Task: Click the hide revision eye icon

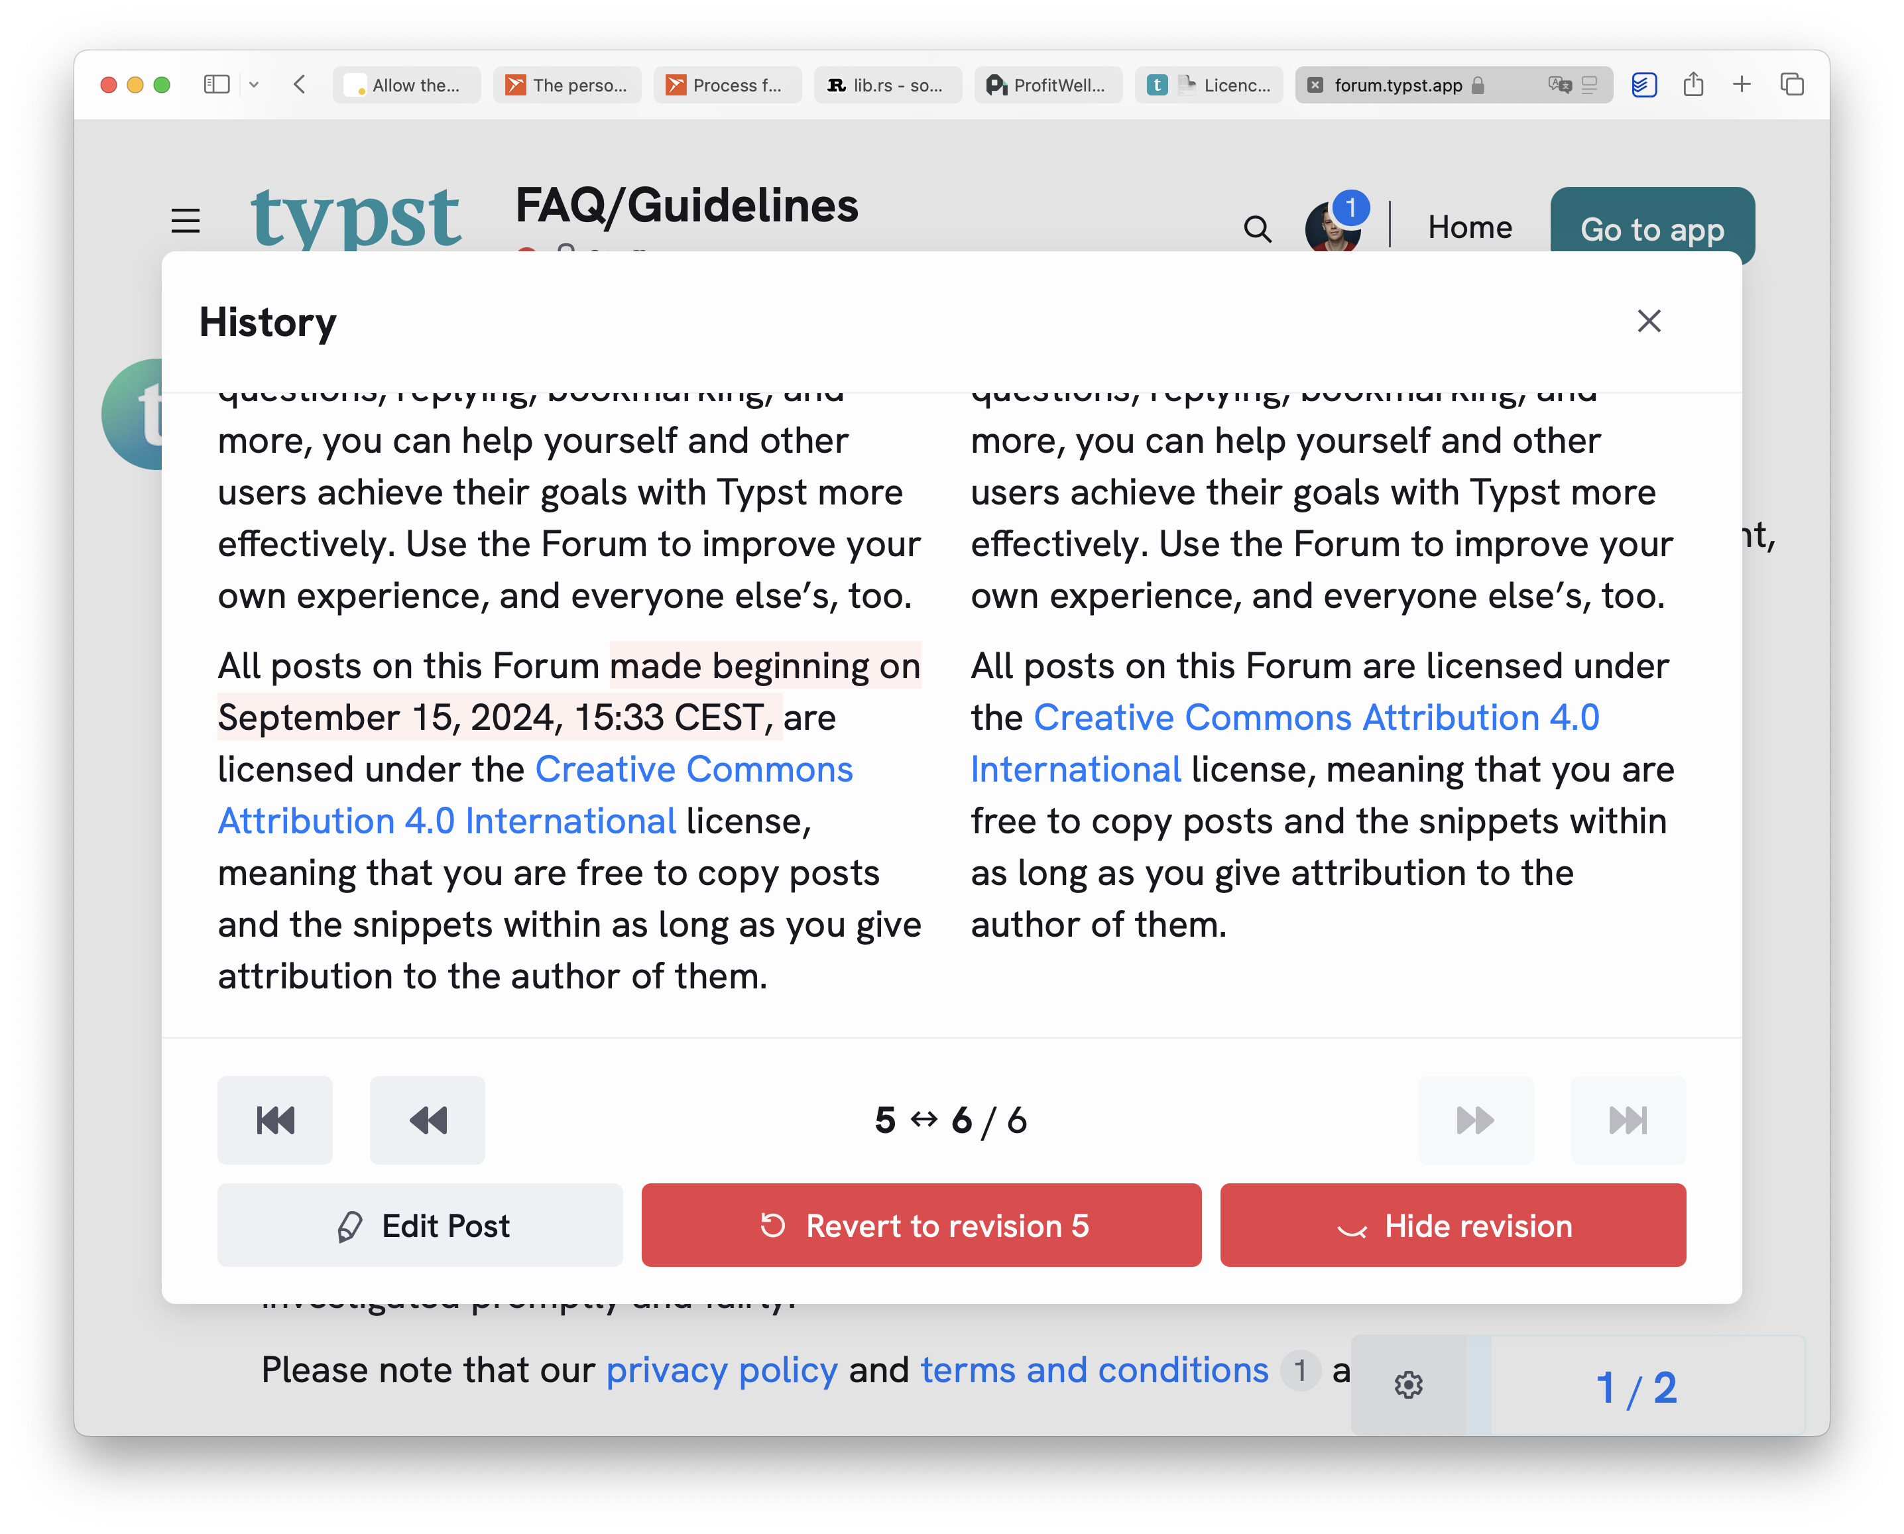Action: click(1351, 1226)
